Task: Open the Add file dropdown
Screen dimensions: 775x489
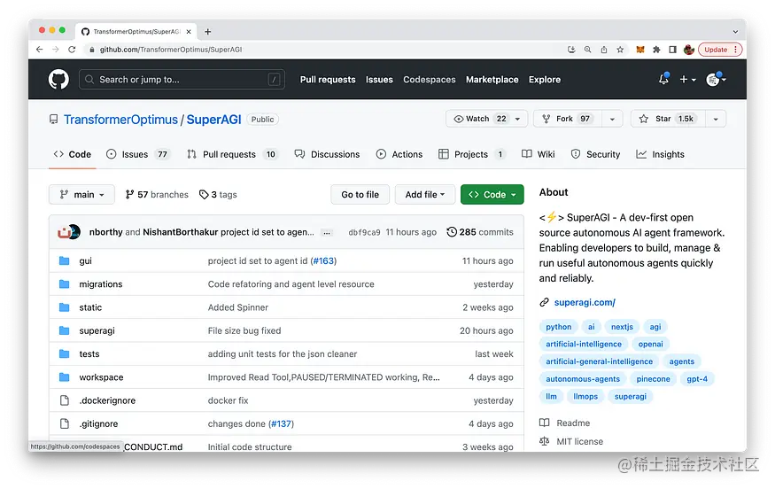Action: [424, 194]
